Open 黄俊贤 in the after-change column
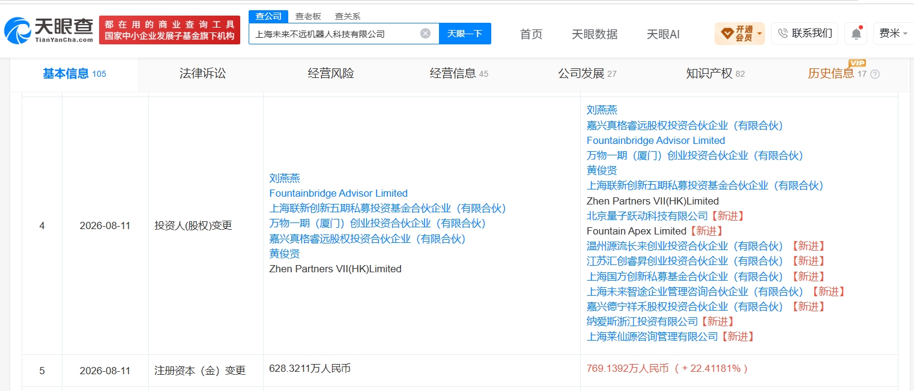Image resolution: width=914 pixels, height=391 pixels. click(602, 170)
